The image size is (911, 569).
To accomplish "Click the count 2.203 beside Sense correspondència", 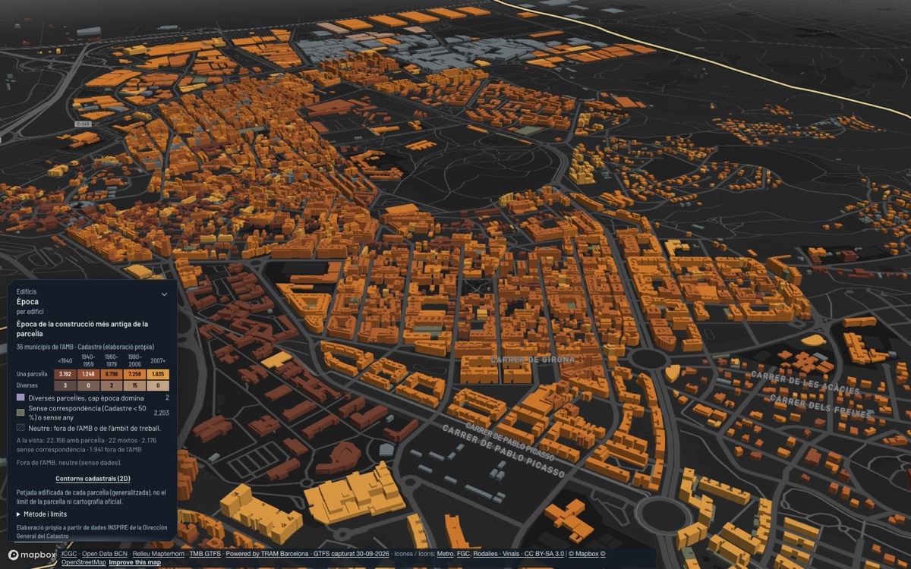I will 161,413.
